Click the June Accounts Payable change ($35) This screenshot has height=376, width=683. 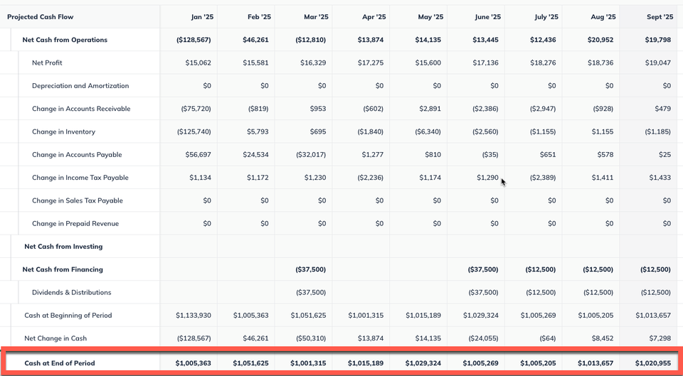pyautogui.click(x=490, y=155)
